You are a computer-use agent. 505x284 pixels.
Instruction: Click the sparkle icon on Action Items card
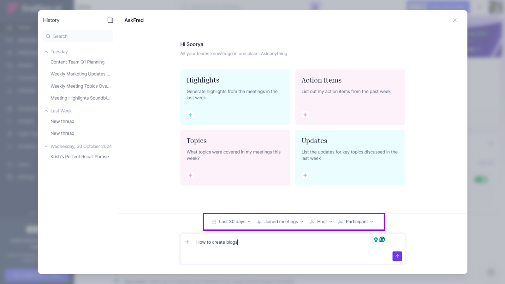click(305, 115)
